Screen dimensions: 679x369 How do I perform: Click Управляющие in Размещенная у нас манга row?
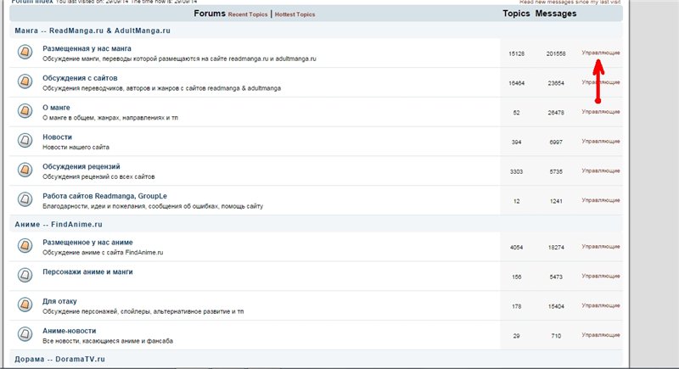point(601,53)
